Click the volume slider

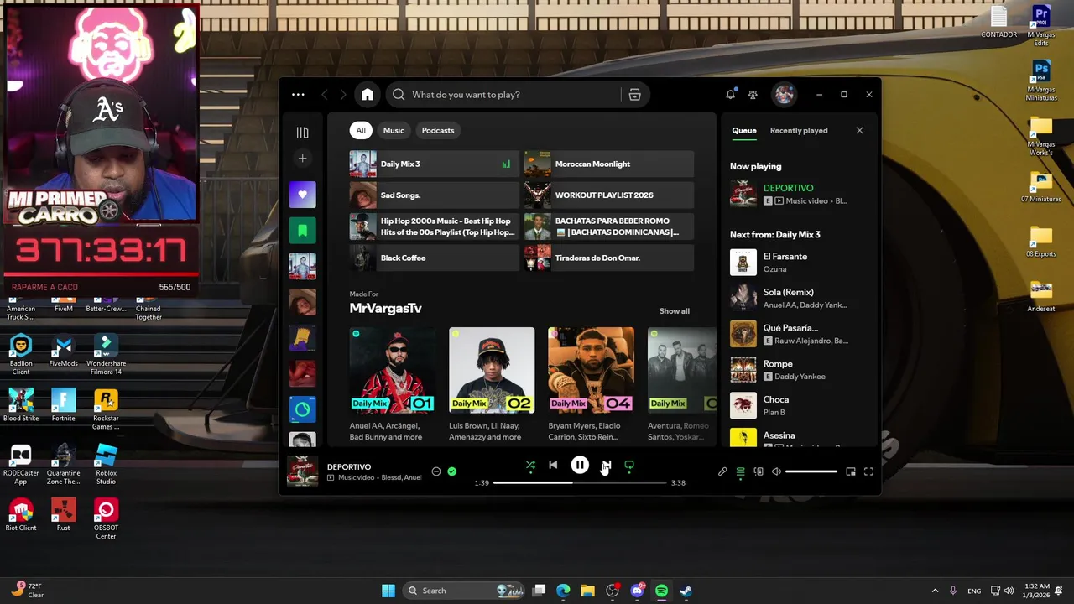(811, 471)
